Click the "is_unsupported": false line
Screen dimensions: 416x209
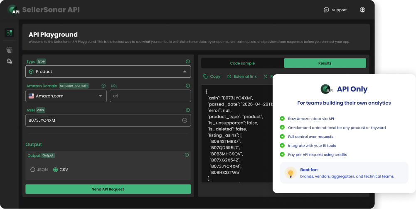point(233,123)
